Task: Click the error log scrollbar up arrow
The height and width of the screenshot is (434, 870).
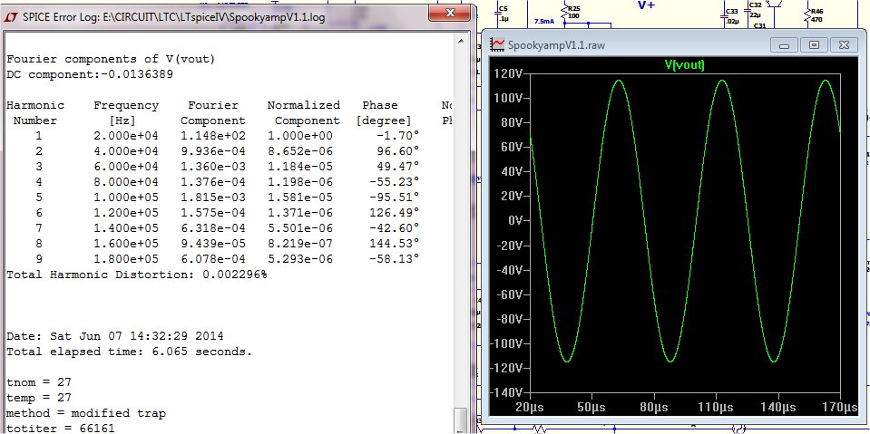Action: coord(460,40)
